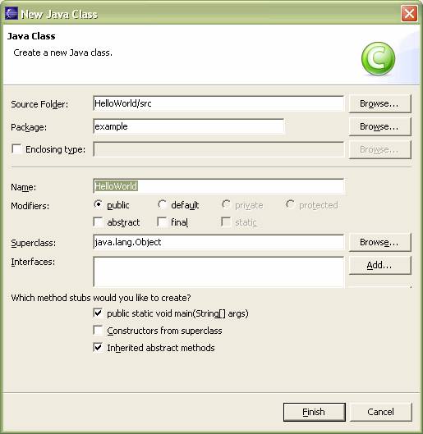The height and width of the screenshot is (434, 423).
Task: Click the Finish button
Action: (315, 412)
